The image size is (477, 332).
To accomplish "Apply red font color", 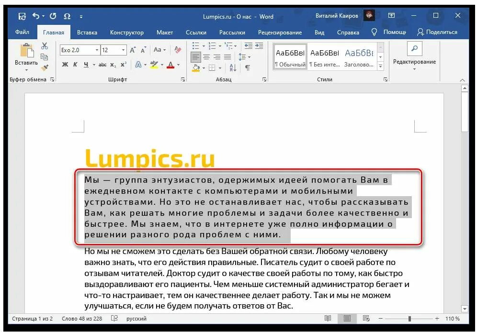I will coord(170,65).
